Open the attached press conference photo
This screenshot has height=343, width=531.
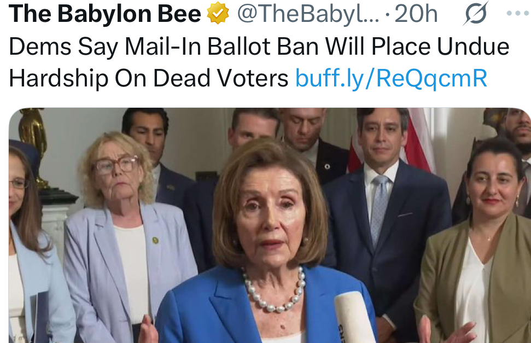pyautogui.click(x=270, y=225)
